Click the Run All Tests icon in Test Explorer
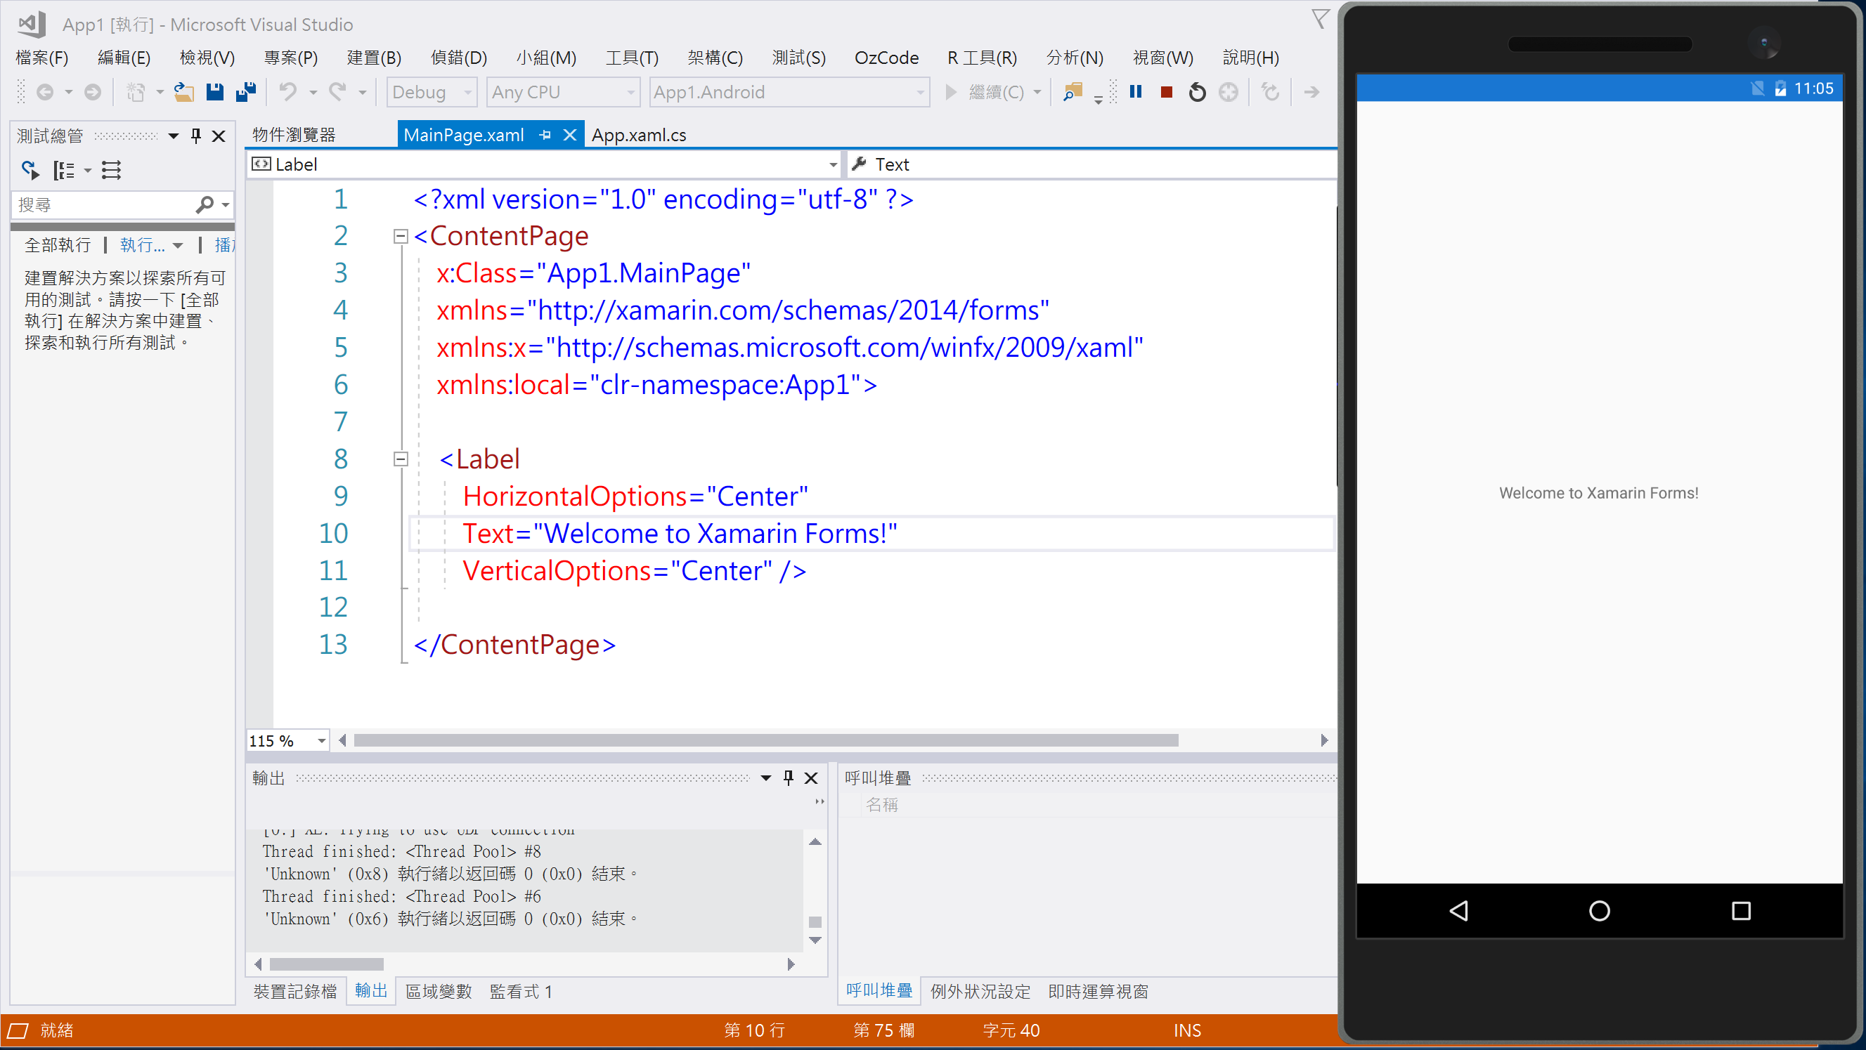Image resolution: width=1866 pixels, height=1050 pixels. (x=30, y=170)
